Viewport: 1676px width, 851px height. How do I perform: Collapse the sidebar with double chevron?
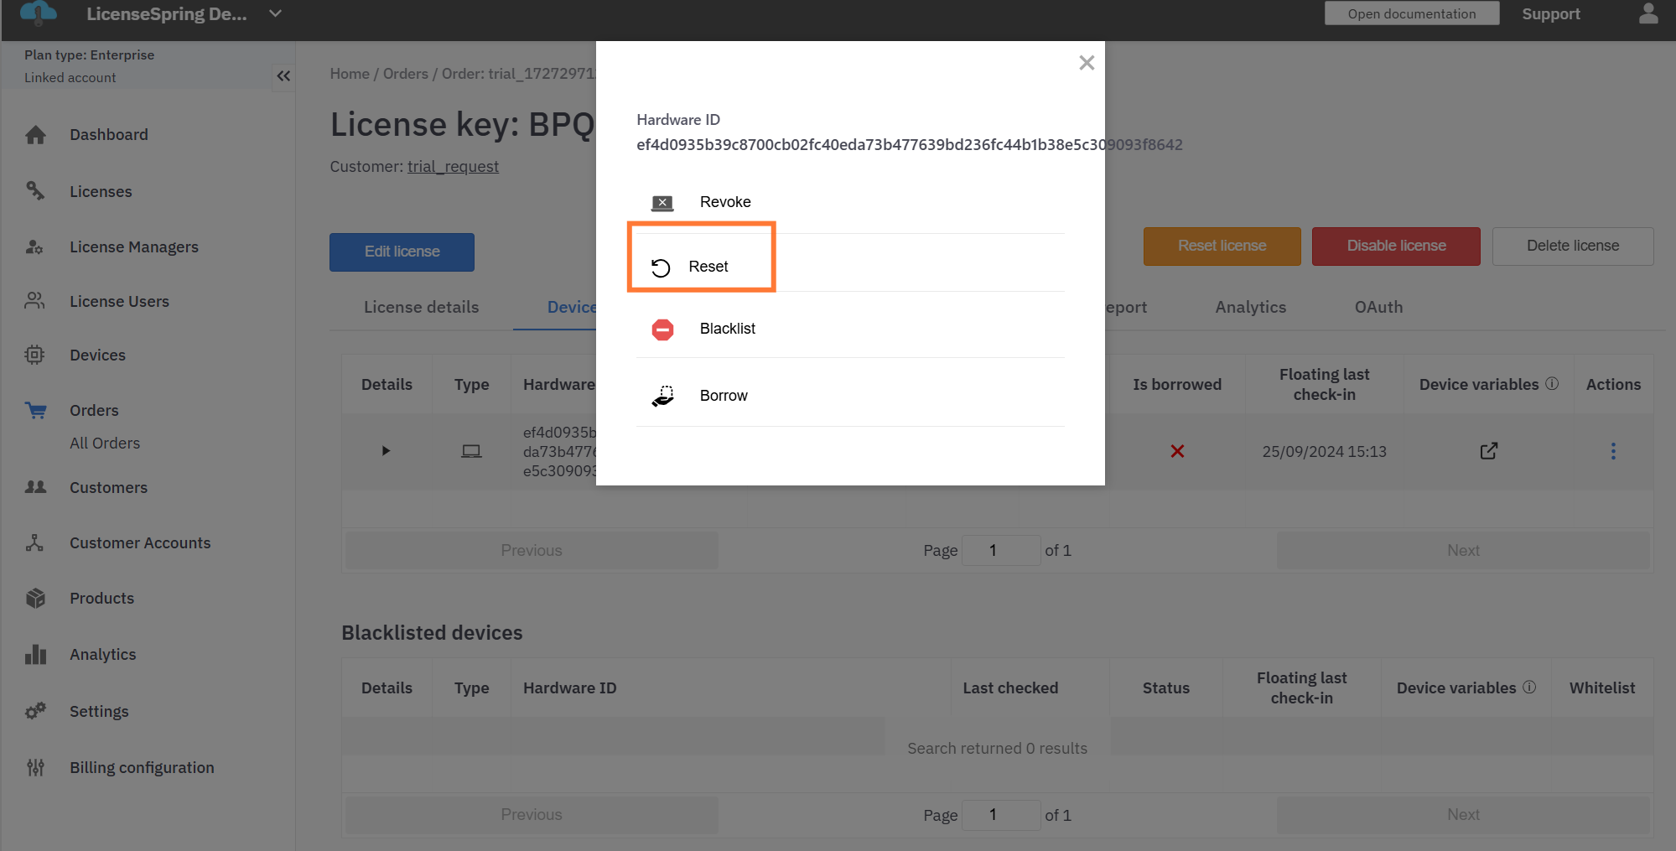(283, 76)
